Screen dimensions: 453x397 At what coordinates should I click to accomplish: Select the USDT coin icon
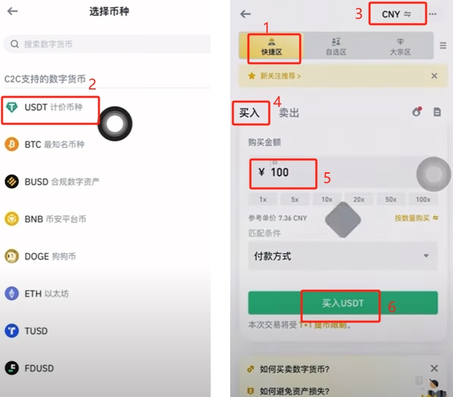click(x=12, y=108)
